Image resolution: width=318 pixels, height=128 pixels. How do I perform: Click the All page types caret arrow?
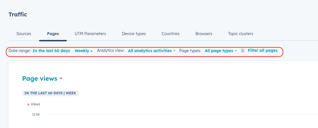(236, 51)
